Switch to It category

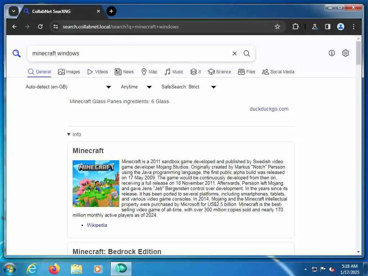[195, 72]
